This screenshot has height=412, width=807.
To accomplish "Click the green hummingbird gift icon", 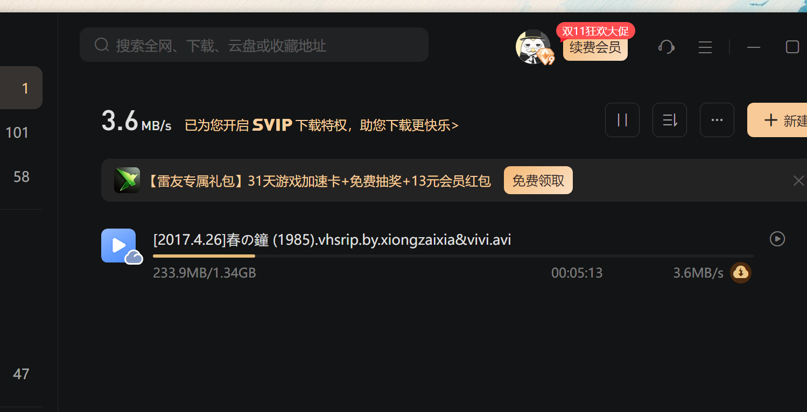I will coord(127,180).
